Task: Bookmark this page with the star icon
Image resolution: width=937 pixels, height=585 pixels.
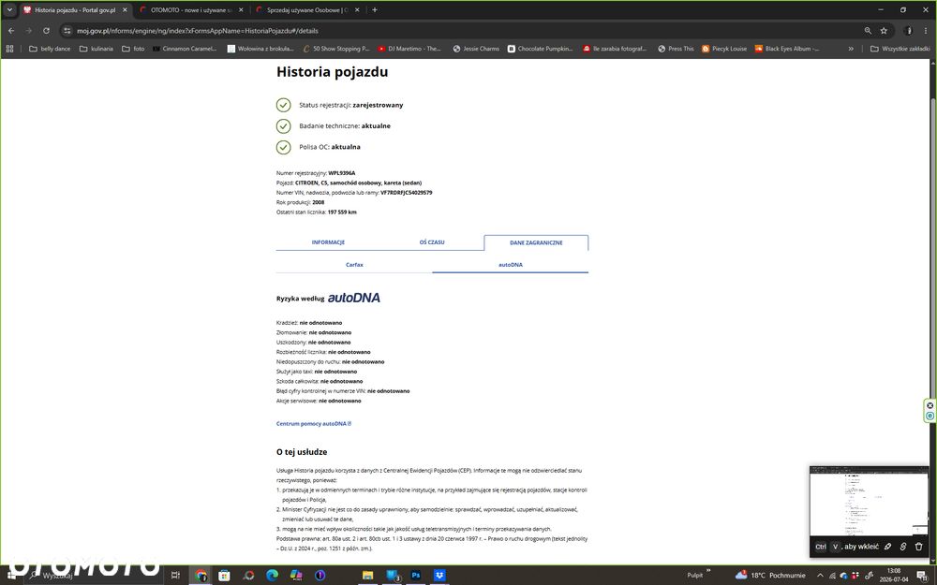Action: tap(884, 31)
